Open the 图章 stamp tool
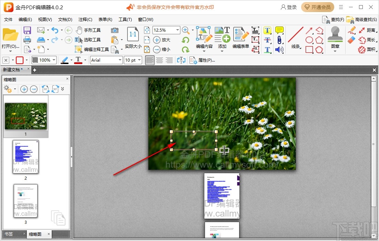Viewport: 379px width, 241px height. 335,38
